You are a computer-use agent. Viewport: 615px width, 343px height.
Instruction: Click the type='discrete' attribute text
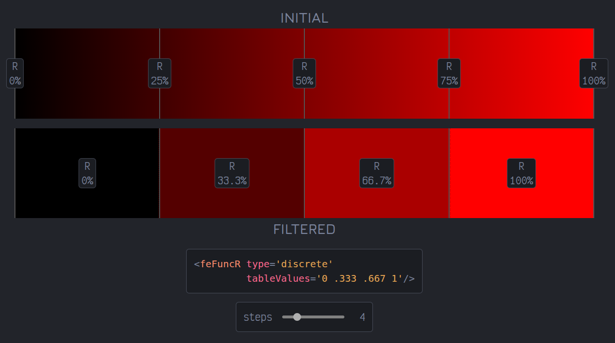click(290, 264)
